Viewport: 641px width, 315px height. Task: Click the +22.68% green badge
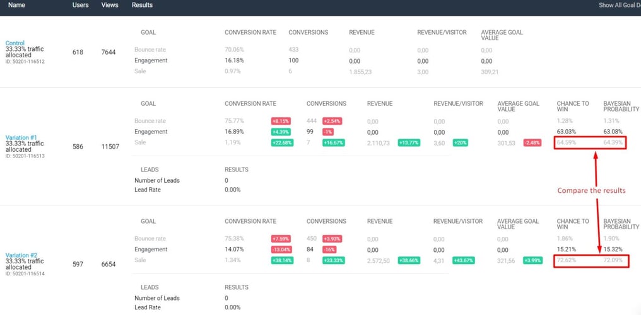[x=282, y=143]
